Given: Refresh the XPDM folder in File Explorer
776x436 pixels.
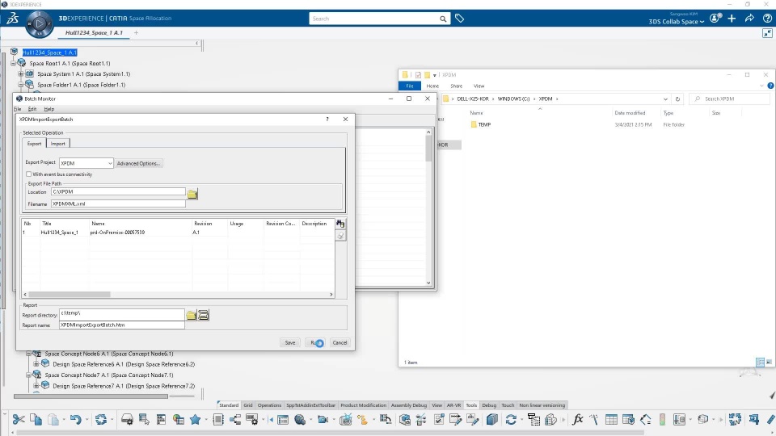Looking at the screenshot, I should (677, 99).
